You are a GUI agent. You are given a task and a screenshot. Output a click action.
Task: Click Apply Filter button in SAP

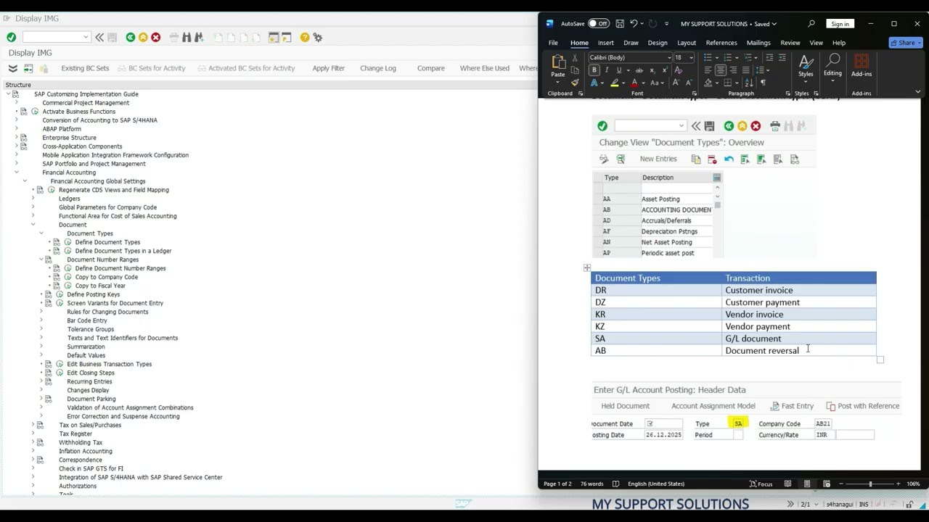tap(328, 68)
